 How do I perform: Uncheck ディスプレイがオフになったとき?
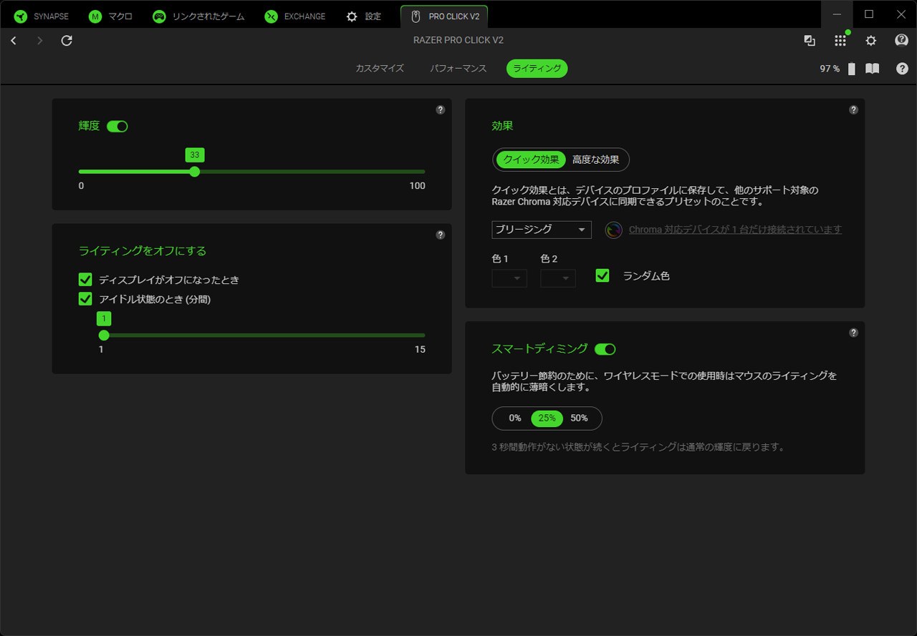[x=85, y=279]
